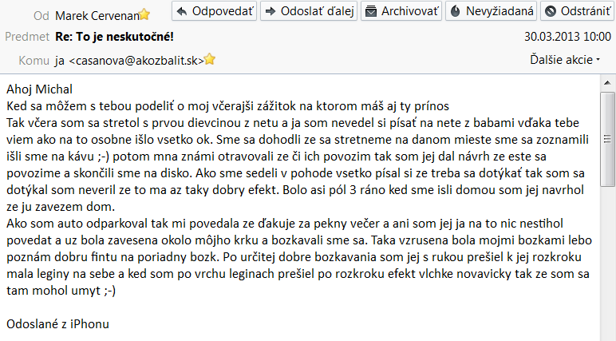Click the Odoslať ďalej forward arrow icon
This screenshot has width=616, height=341.
pos(270,12)
